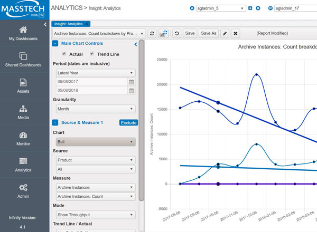Click the Save As button
The height and width of the screenshot is (232, 317).
coord(209,34)
